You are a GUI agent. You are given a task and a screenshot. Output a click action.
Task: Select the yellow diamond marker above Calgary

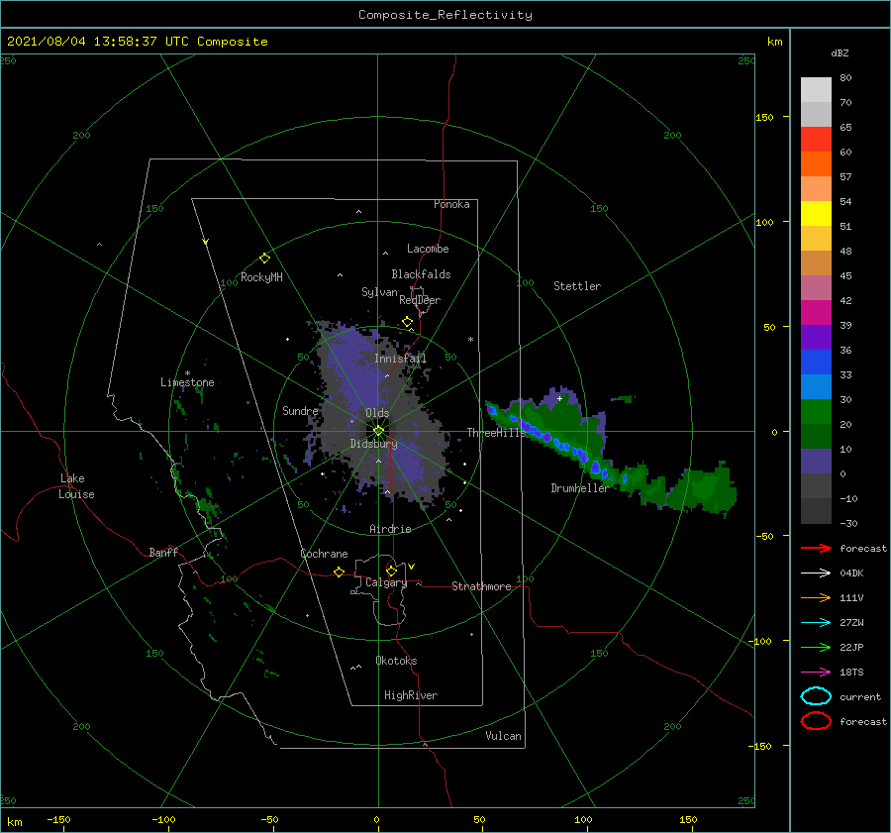pos(391,571)
